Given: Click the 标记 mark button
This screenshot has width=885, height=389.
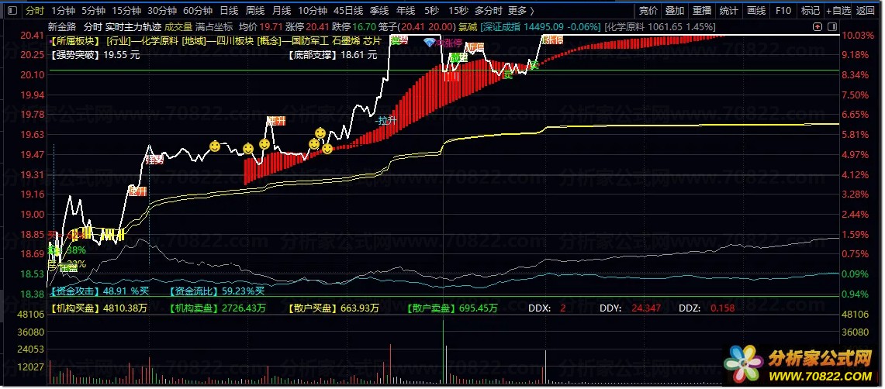Looking at the screenshot, I should [x=810, y=10].
